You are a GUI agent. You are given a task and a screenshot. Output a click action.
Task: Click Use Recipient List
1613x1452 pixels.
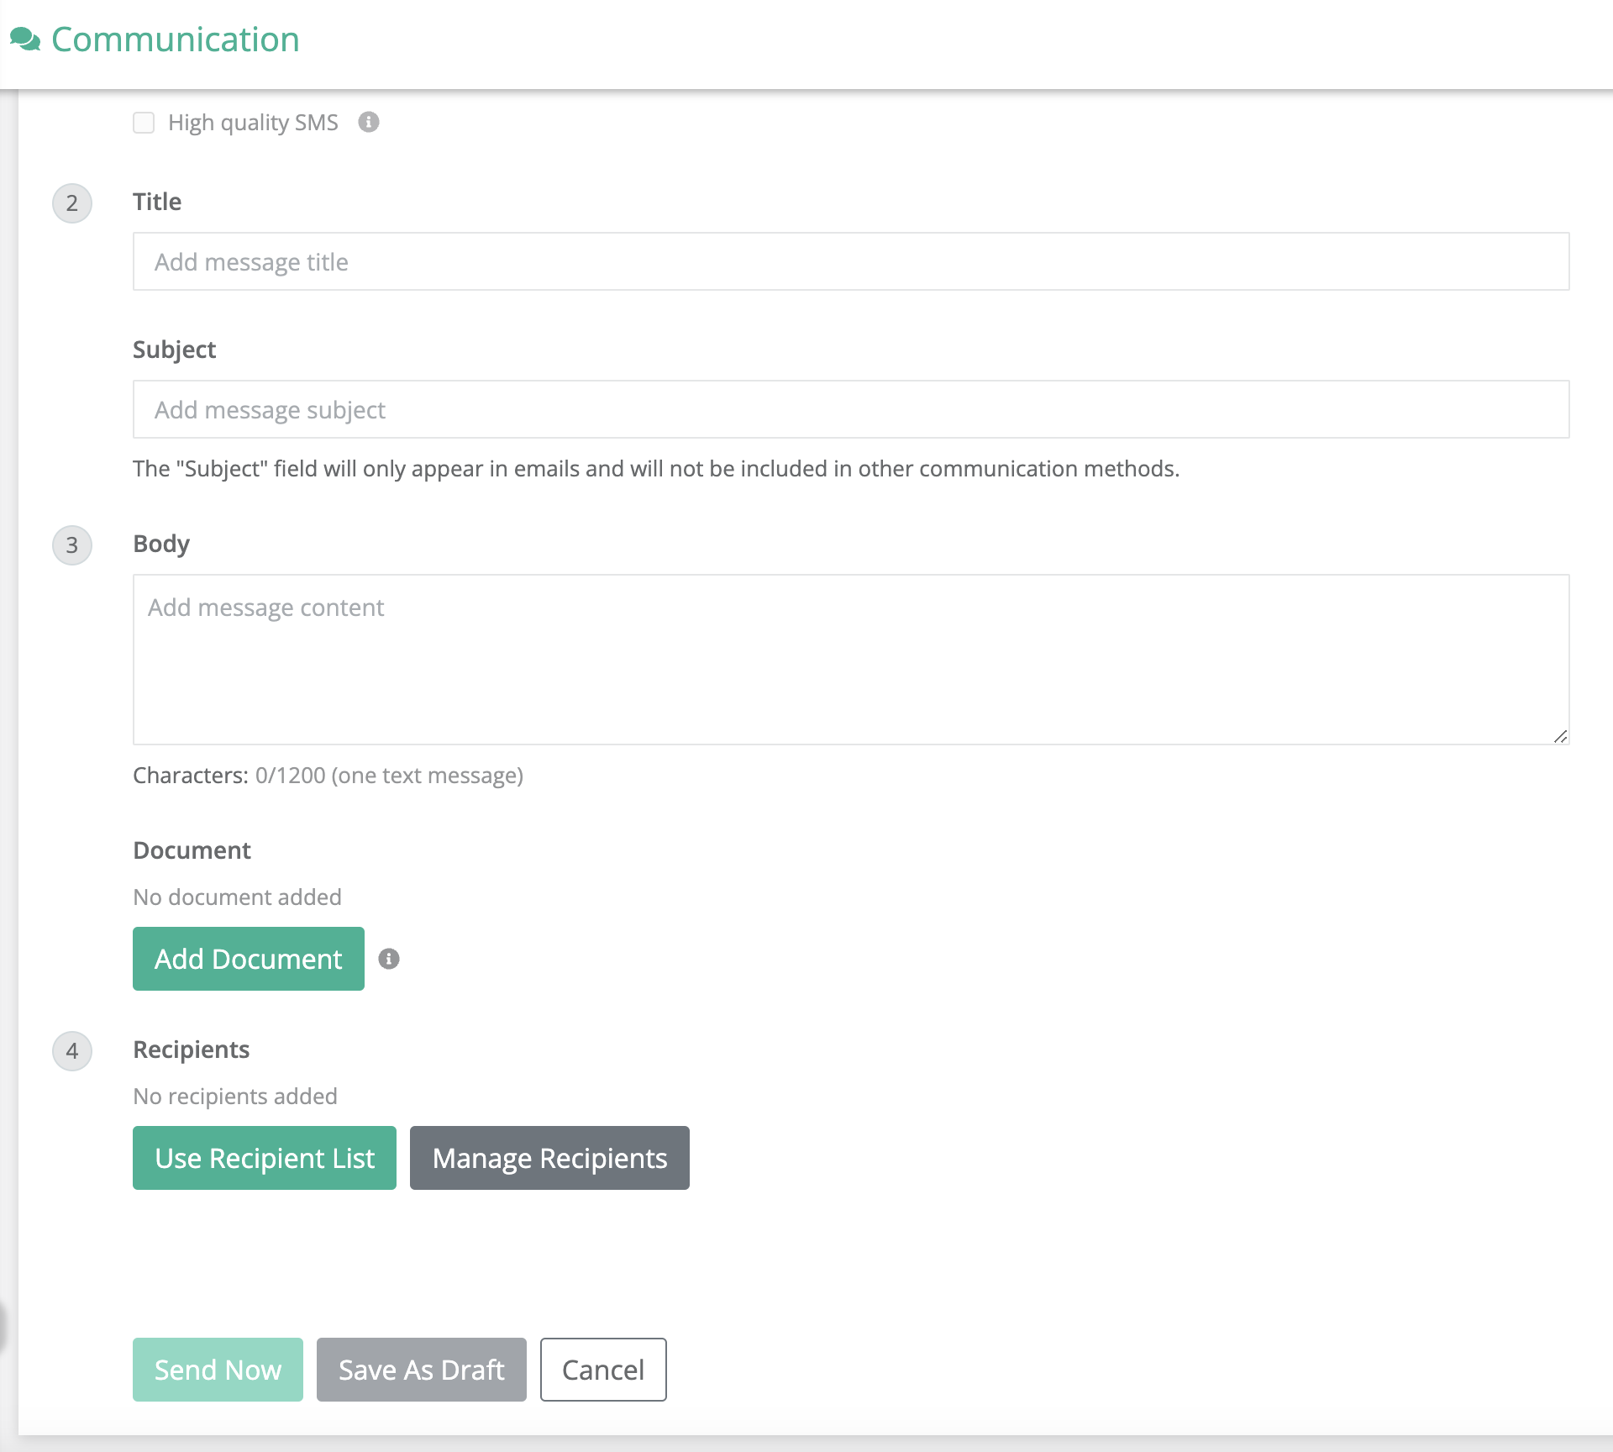pos(264,1158)
